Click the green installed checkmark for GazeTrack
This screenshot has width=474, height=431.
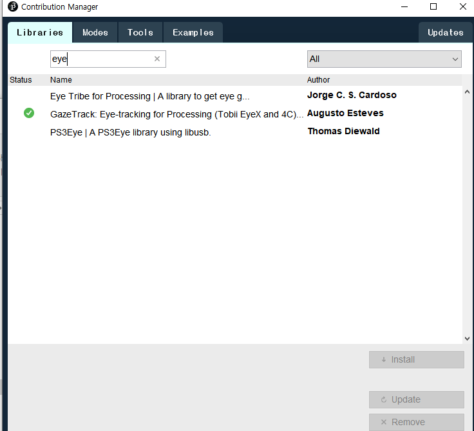coord(29,113)
